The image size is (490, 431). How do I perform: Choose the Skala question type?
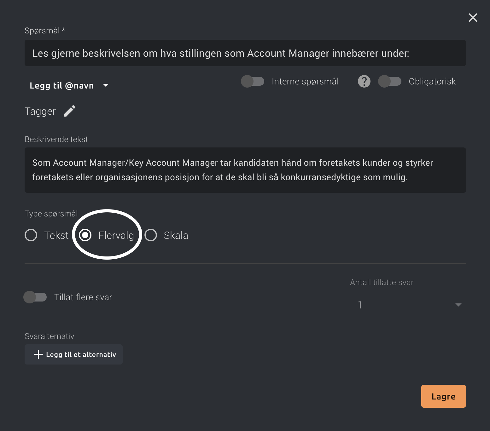pos(151,235)
